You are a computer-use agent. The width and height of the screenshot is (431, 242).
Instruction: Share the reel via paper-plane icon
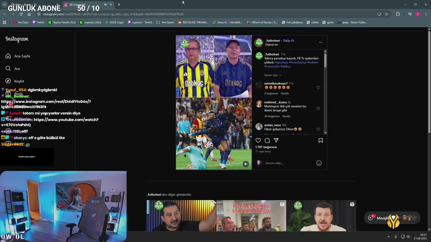[x=276, y=140]
